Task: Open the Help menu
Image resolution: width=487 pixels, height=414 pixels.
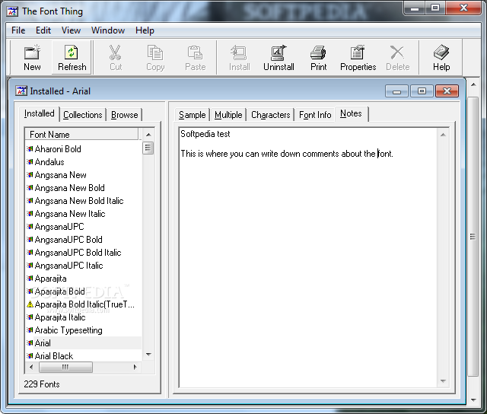Action: coord(145,30)
